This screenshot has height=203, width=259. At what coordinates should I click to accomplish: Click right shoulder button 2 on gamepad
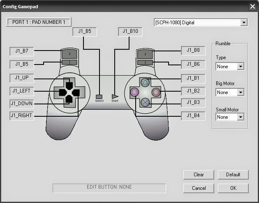click(x=145, y=54)
